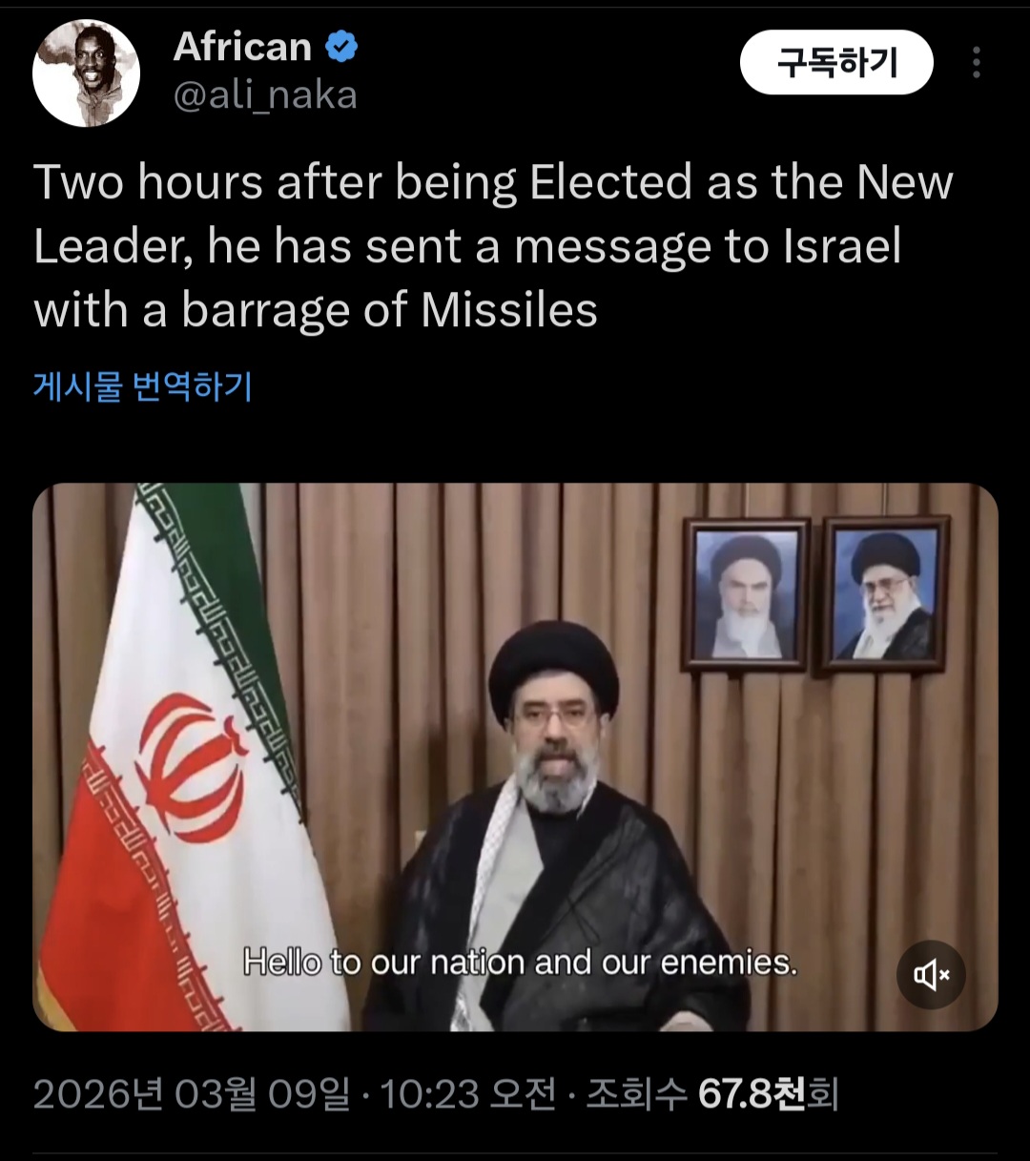Screen dimensions: 1030x1161
Task: Open the three-dot more options menu
Action: [x=976, y=62]
